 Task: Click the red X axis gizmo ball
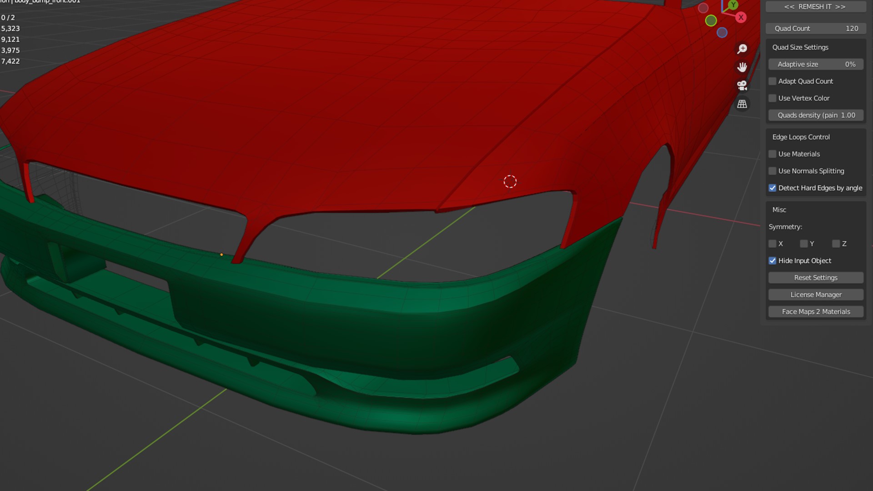[x=741, y=17]
